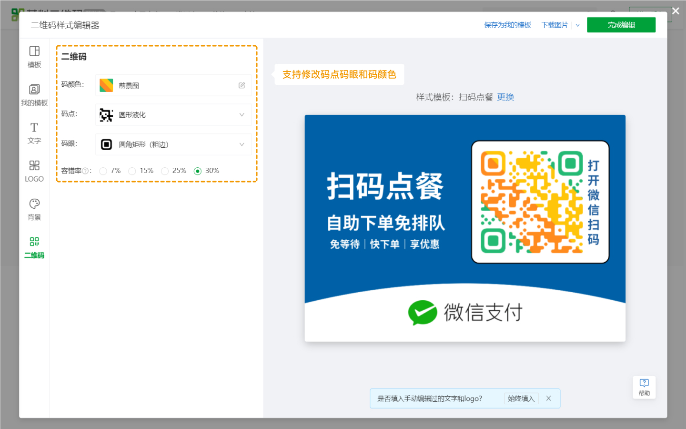686x429 pixels.
Task: Expand the 下载图片 dropdown arrow
Action: click(x=577, y=25)
